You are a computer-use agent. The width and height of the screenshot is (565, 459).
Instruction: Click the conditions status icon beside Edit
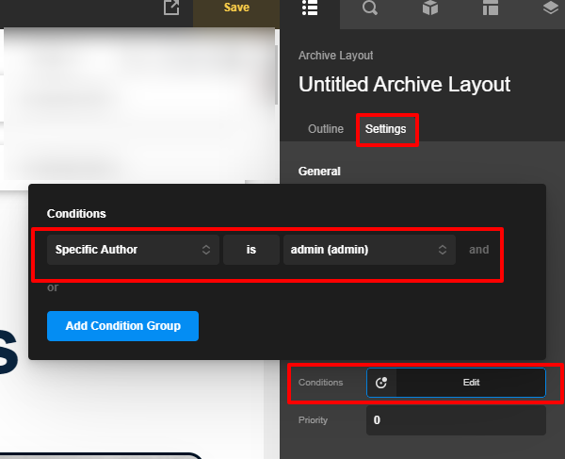pos(381,383)
